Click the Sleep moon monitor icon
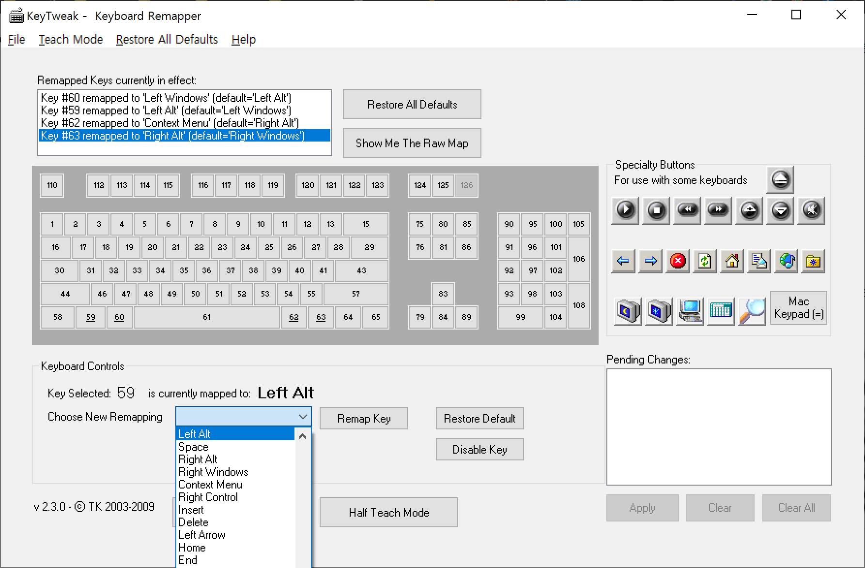This screenshot has height=568, width=865. point(628,311)
